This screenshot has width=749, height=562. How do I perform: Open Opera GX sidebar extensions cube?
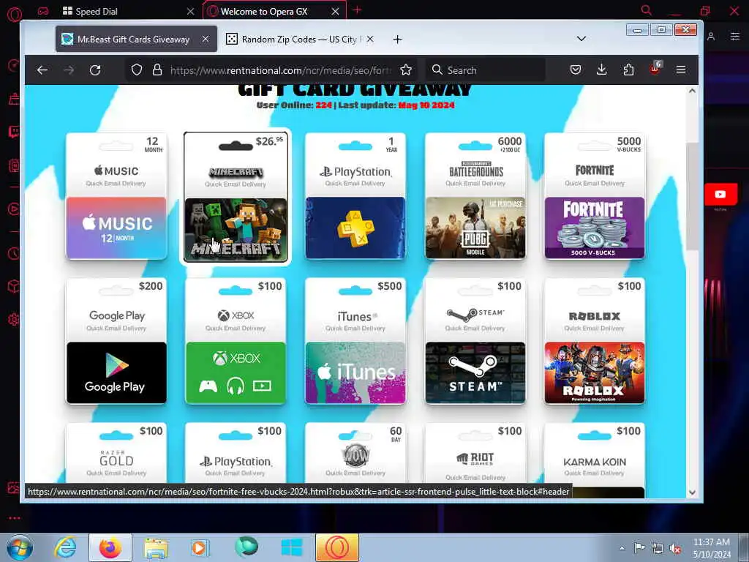14,286
